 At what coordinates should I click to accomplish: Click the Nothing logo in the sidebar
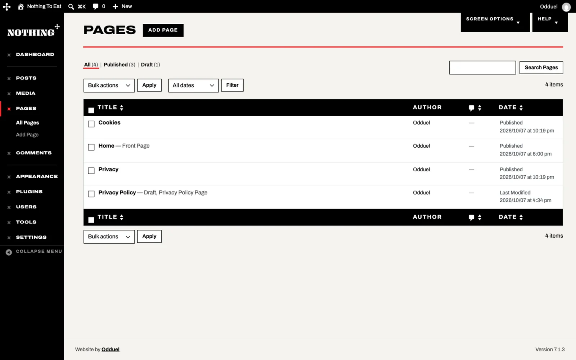[33, 31]
